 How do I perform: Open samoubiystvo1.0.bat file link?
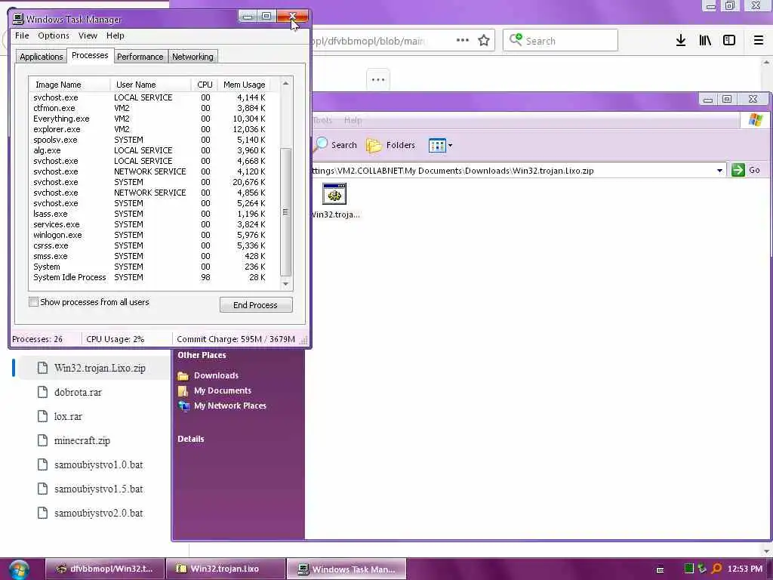pos(99,464)
